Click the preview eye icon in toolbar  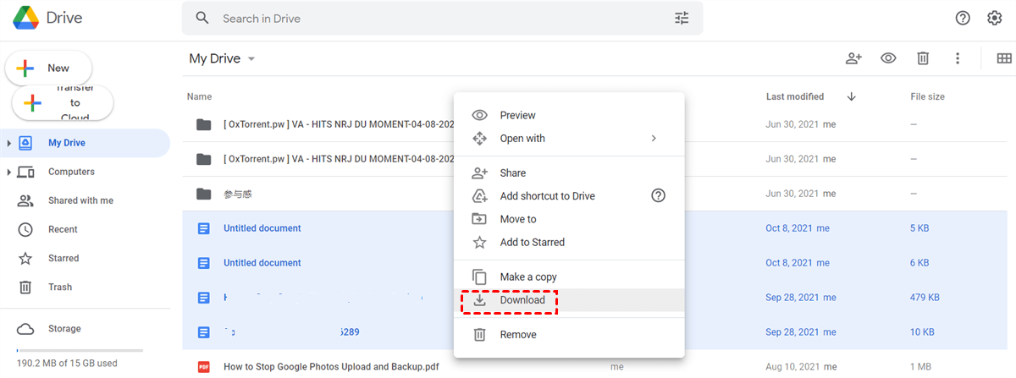click(888, 58)
